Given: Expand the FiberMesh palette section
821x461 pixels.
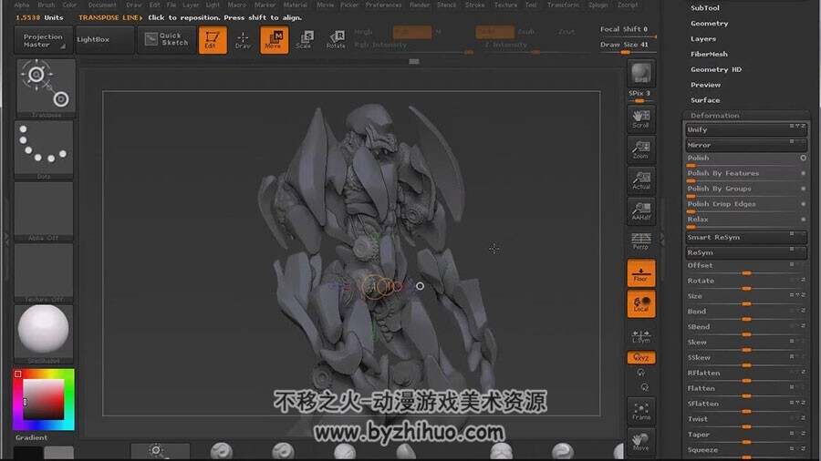Looking at the screenshot, I should tap(709, 54).
